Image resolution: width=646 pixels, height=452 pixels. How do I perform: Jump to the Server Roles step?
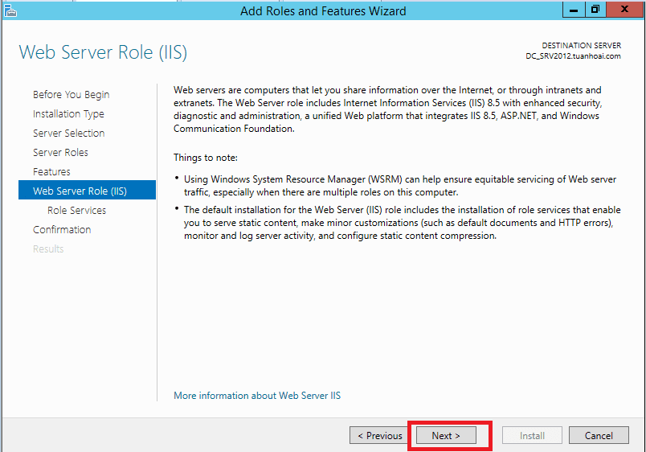coord(60,153)
